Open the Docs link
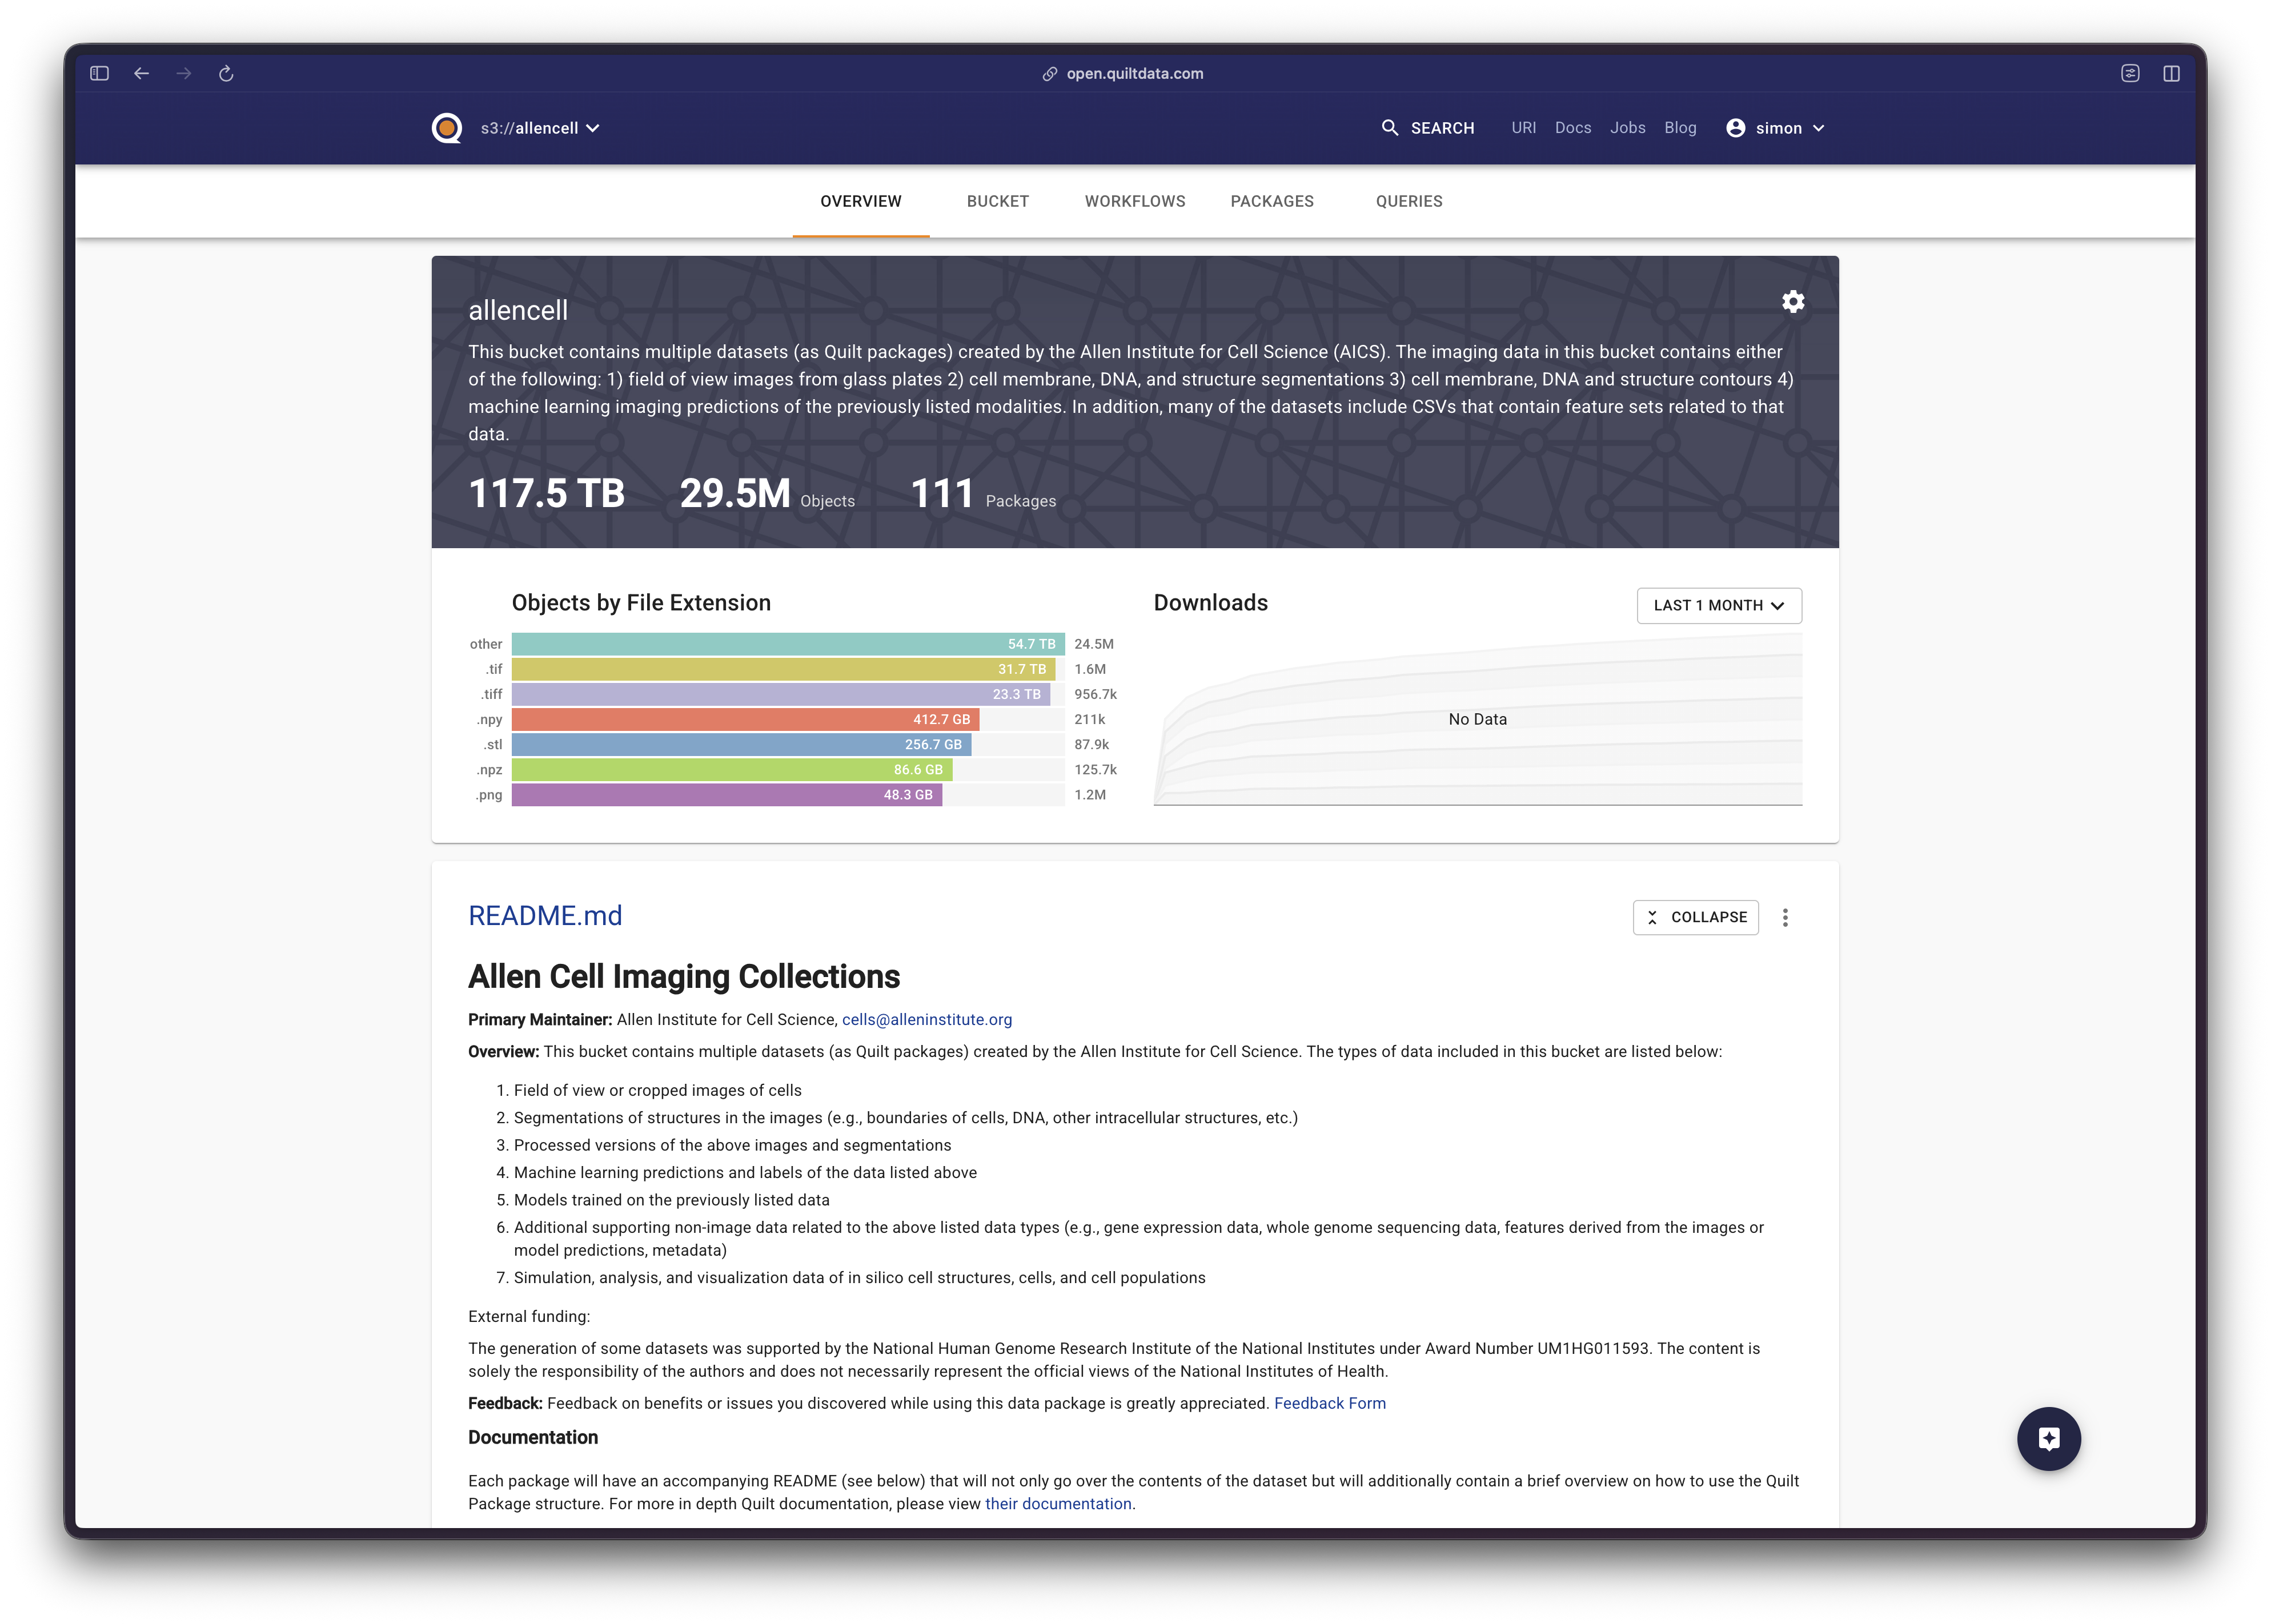 [x=1573, y=128]
